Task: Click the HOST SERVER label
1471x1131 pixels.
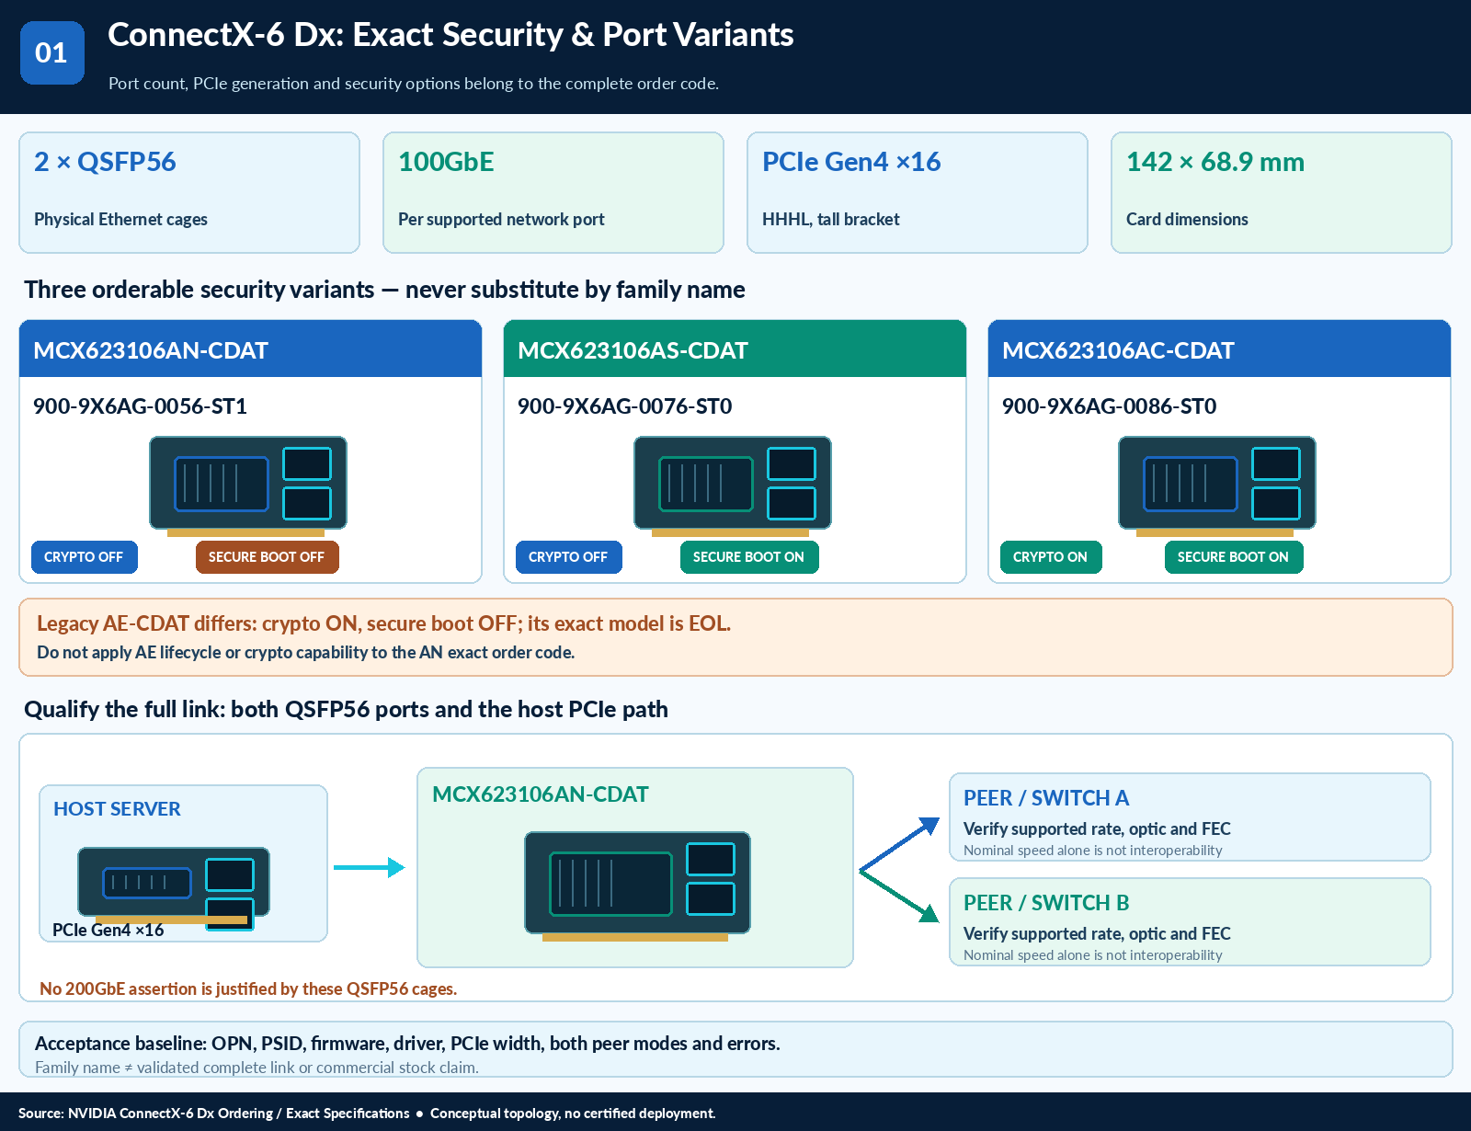Action: point(117,809)
